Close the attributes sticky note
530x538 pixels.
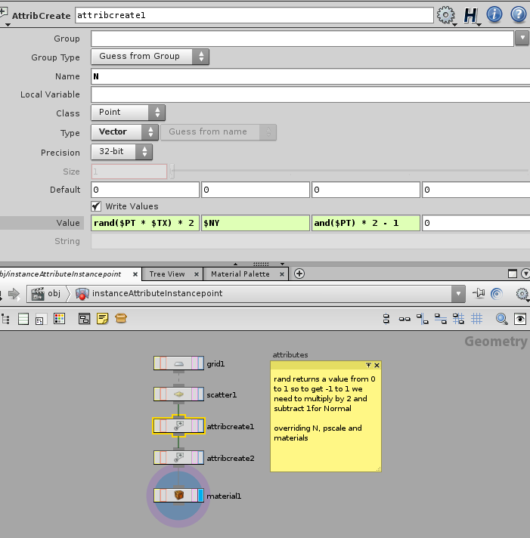coord(377,365)
